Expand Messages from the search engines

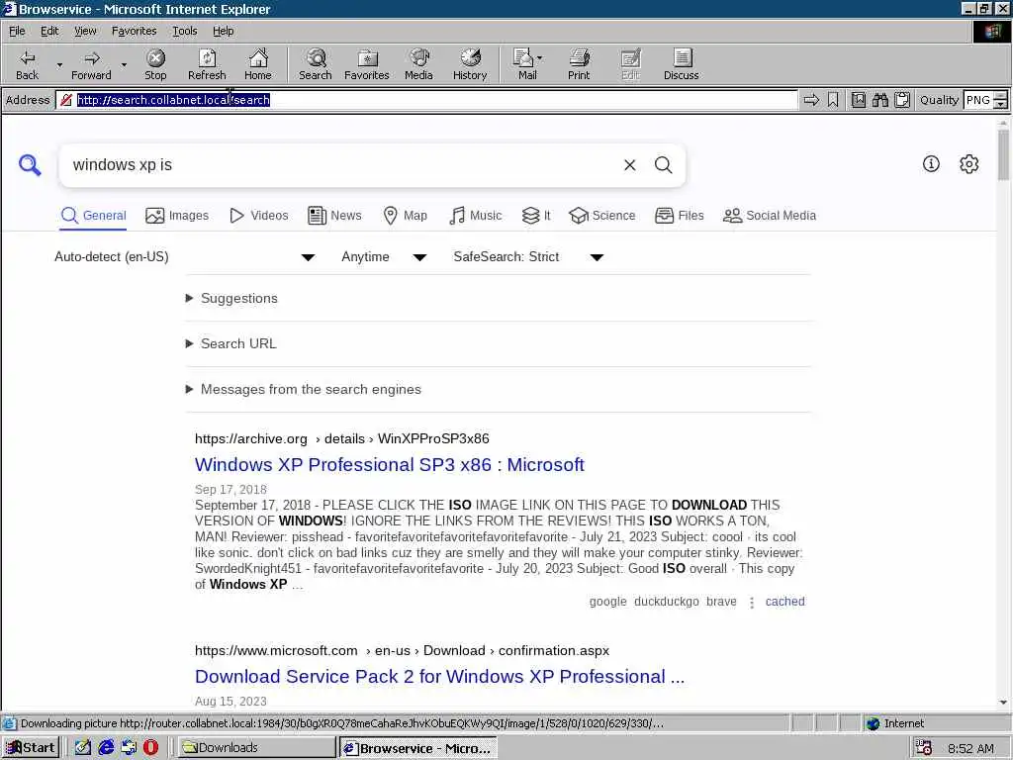click(x=304, y=389)
